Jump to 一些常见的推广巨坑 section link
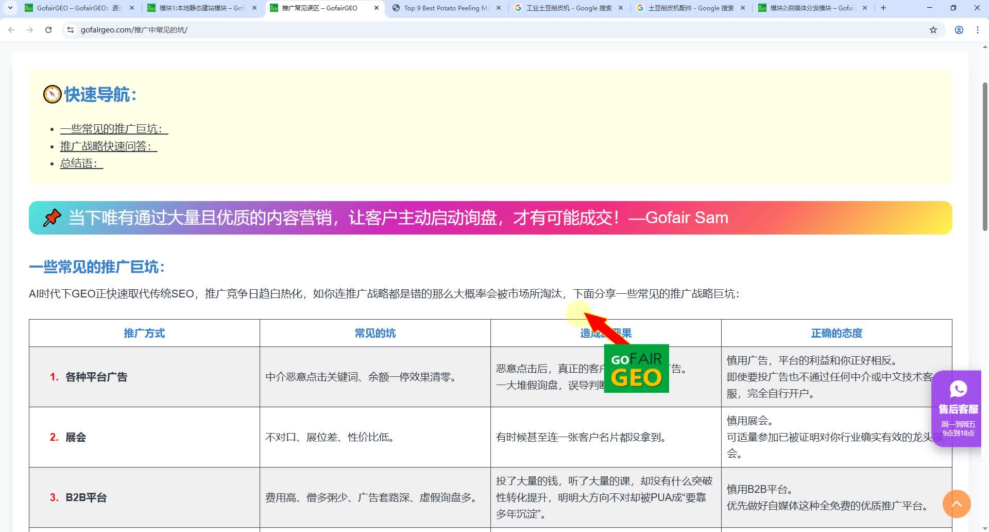 coord(114,129)
